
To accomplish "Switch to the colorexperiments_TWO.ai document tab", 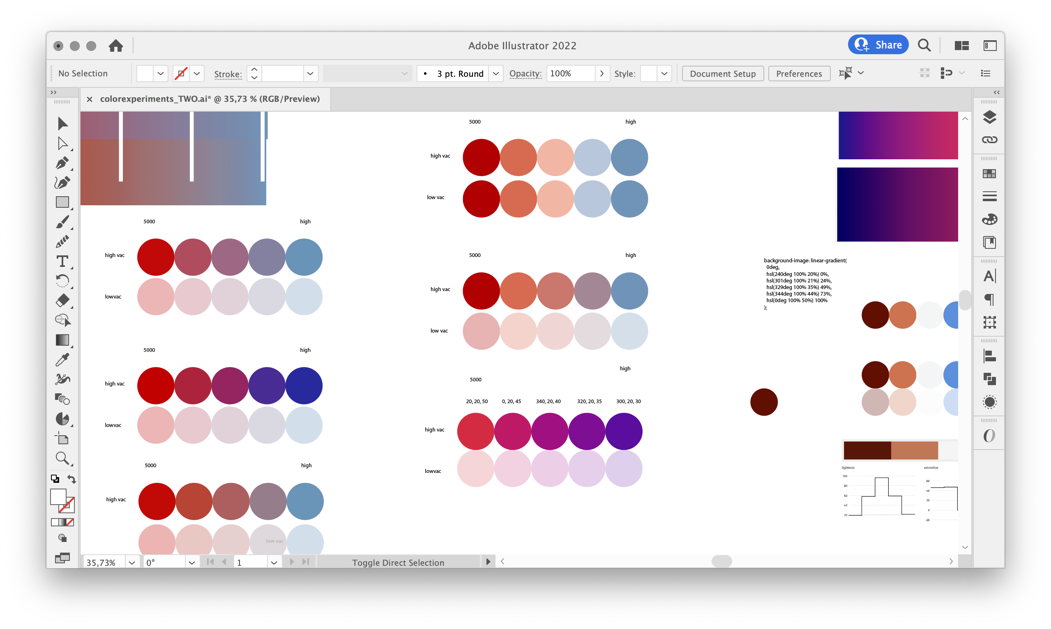I will click(210, 99).
